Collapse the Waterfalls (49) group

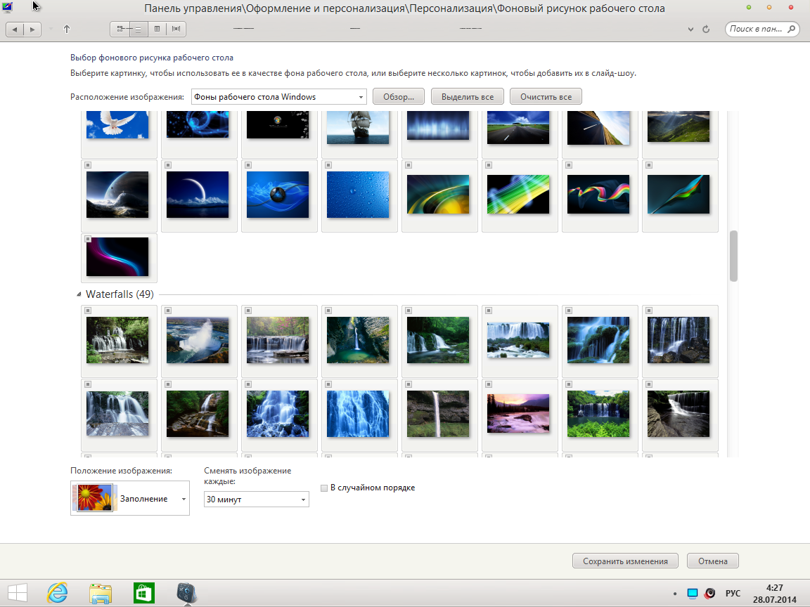[x=79, y=294]
